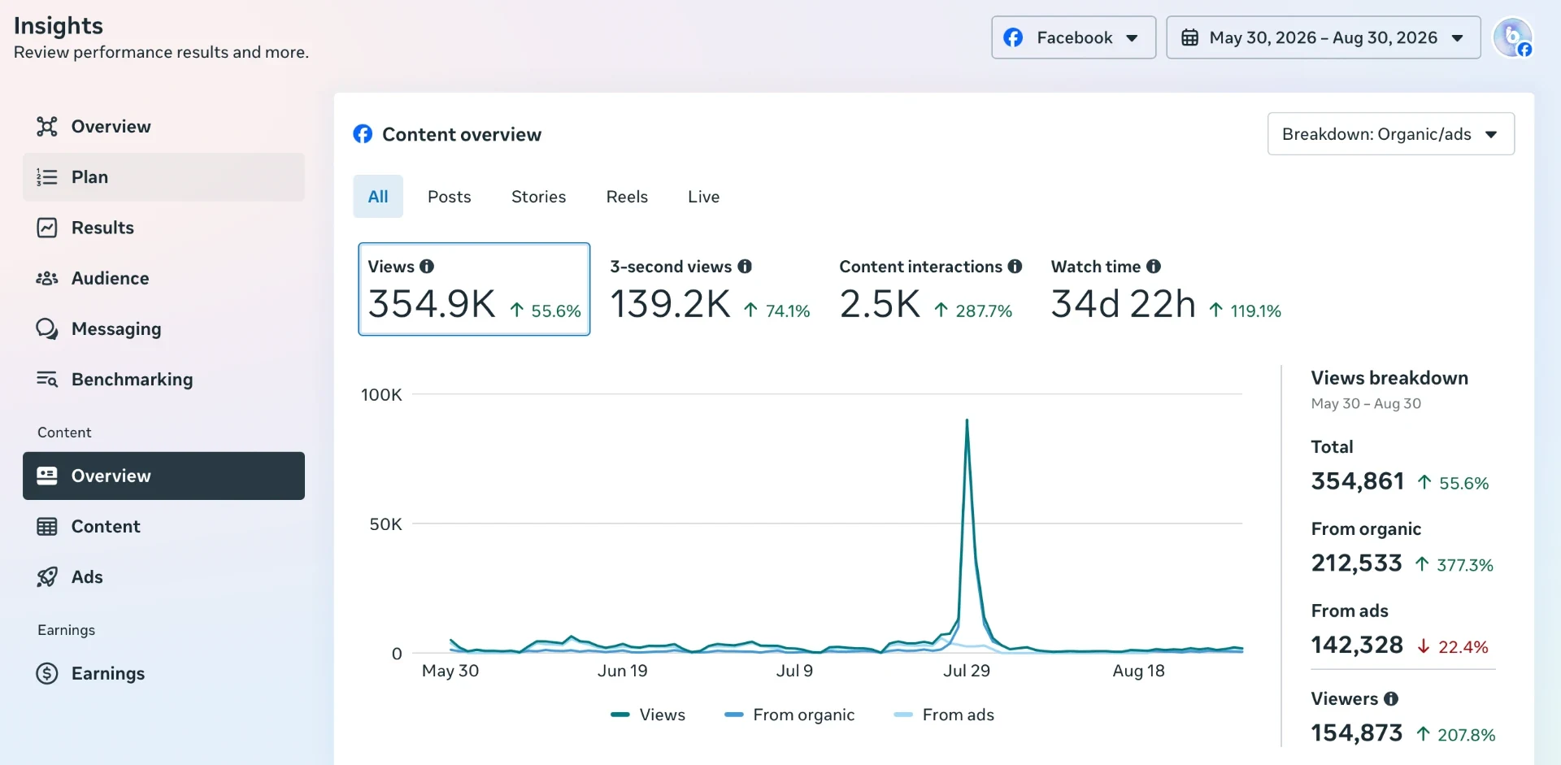Click the Content interactions info icon
Screen dimensions: 1561x765
tap(1015, 266)
